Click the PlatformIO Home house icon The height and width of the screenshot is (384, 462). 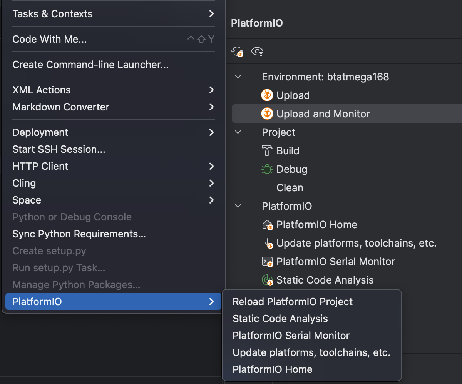267,225
